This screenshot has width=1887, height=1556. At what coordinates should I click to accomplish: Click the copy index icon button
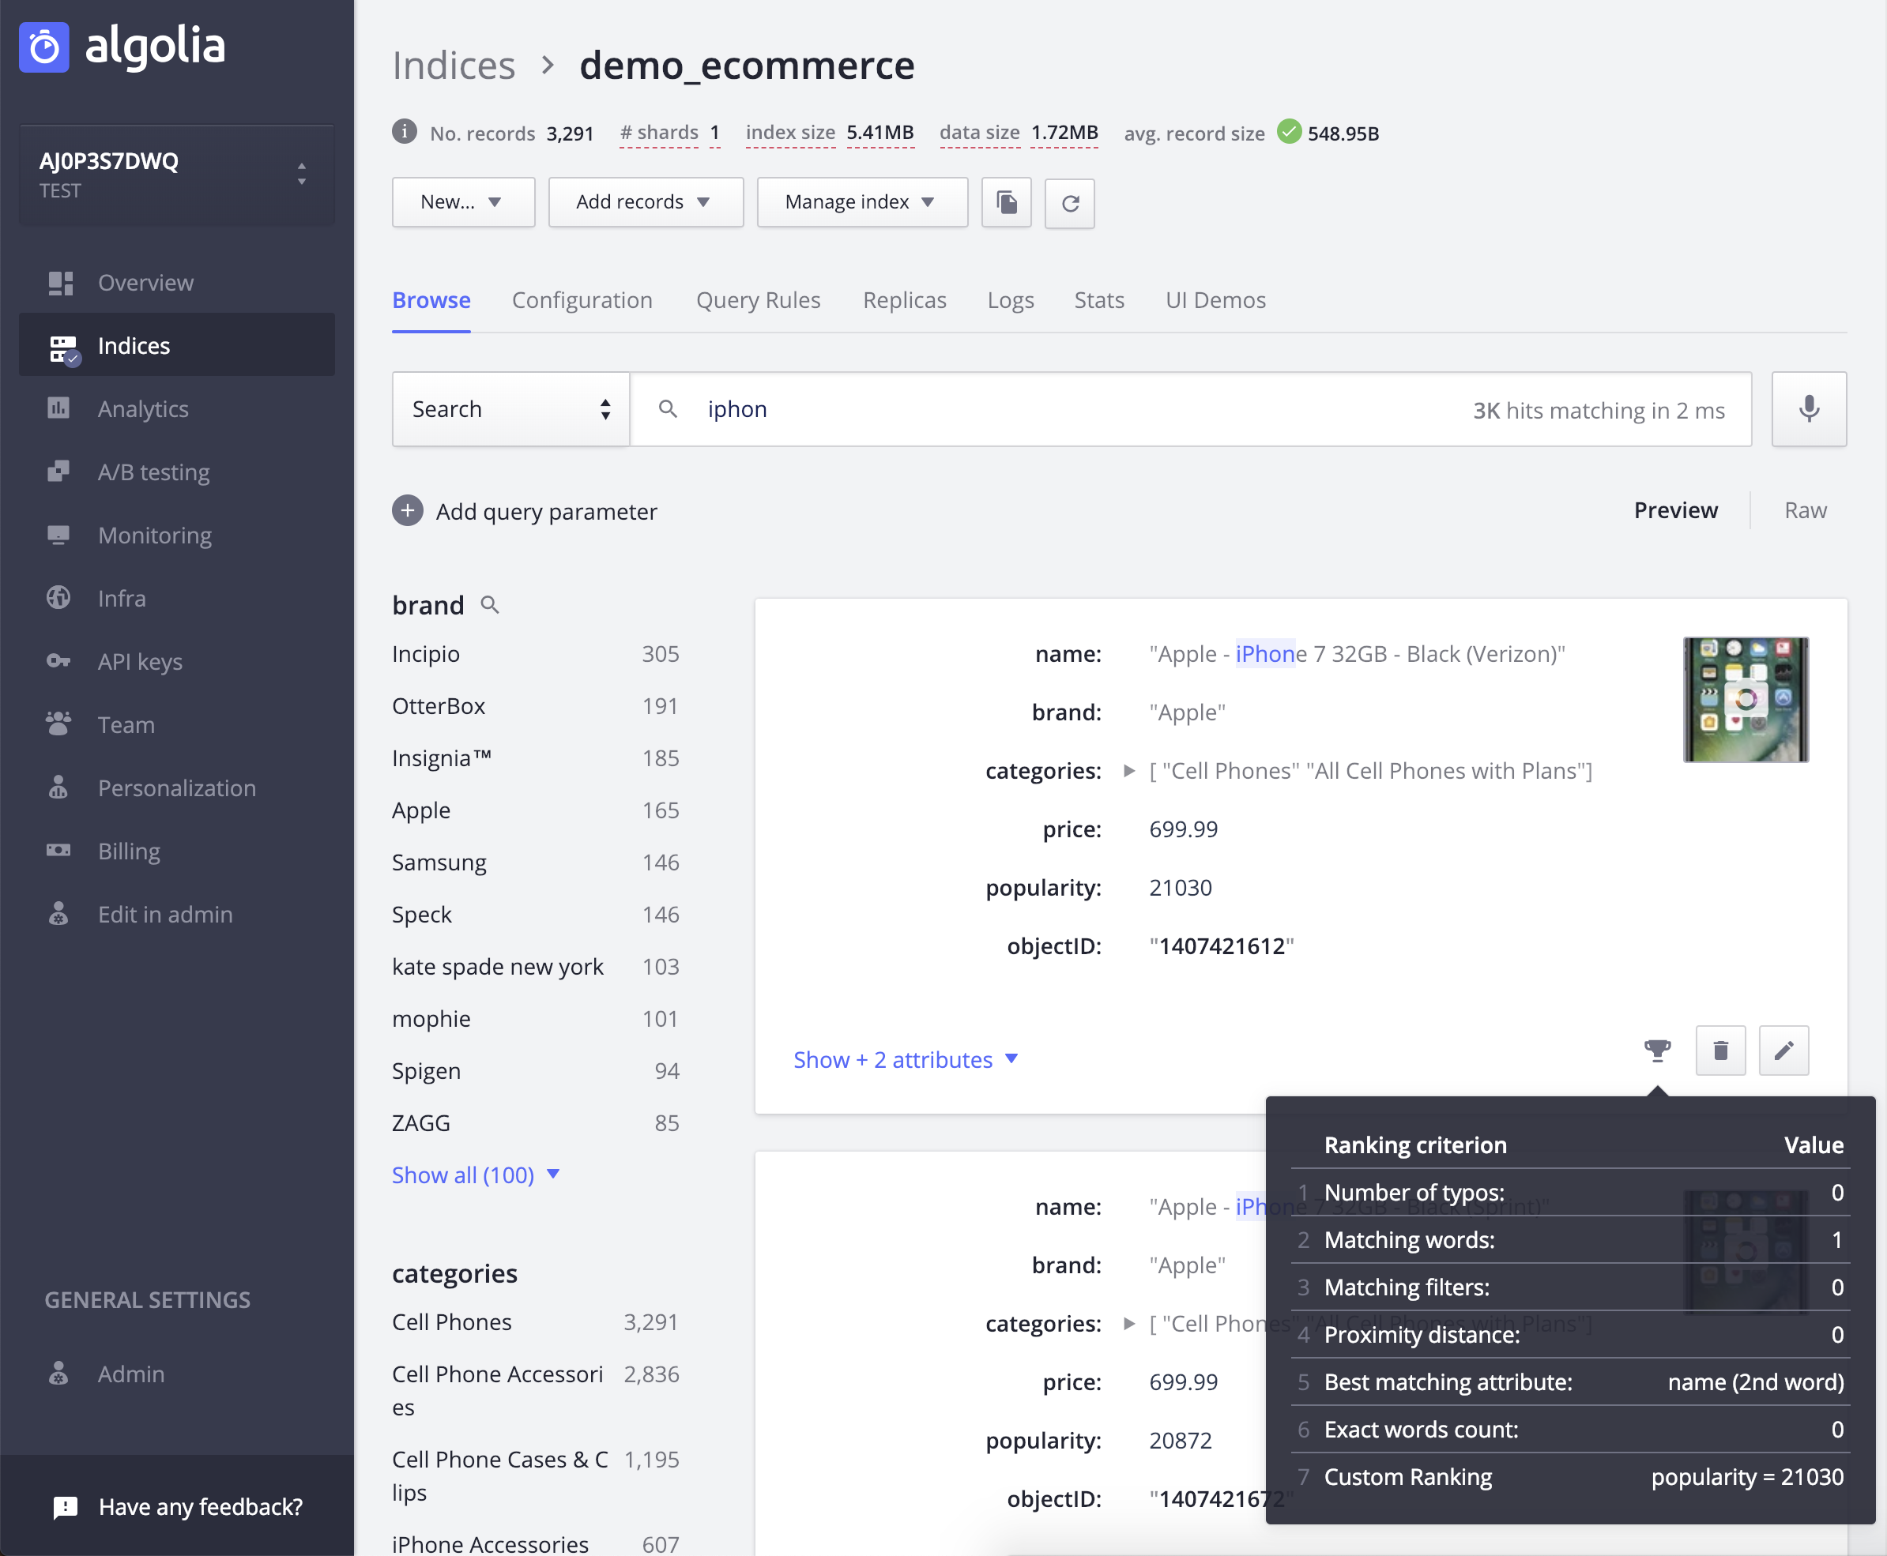tap(1006, 202)
